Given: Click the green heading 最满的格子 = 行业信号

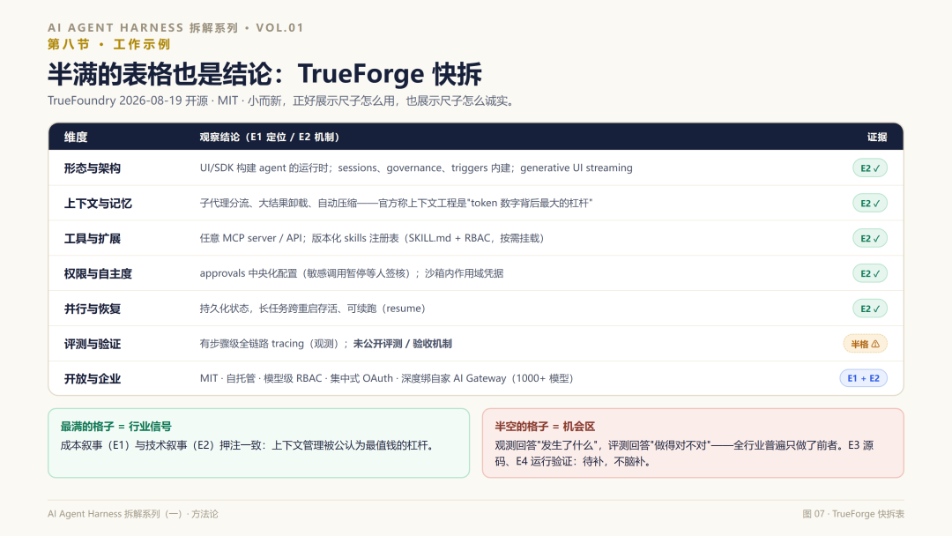Looking at the screenshot, I should [116, 427].
